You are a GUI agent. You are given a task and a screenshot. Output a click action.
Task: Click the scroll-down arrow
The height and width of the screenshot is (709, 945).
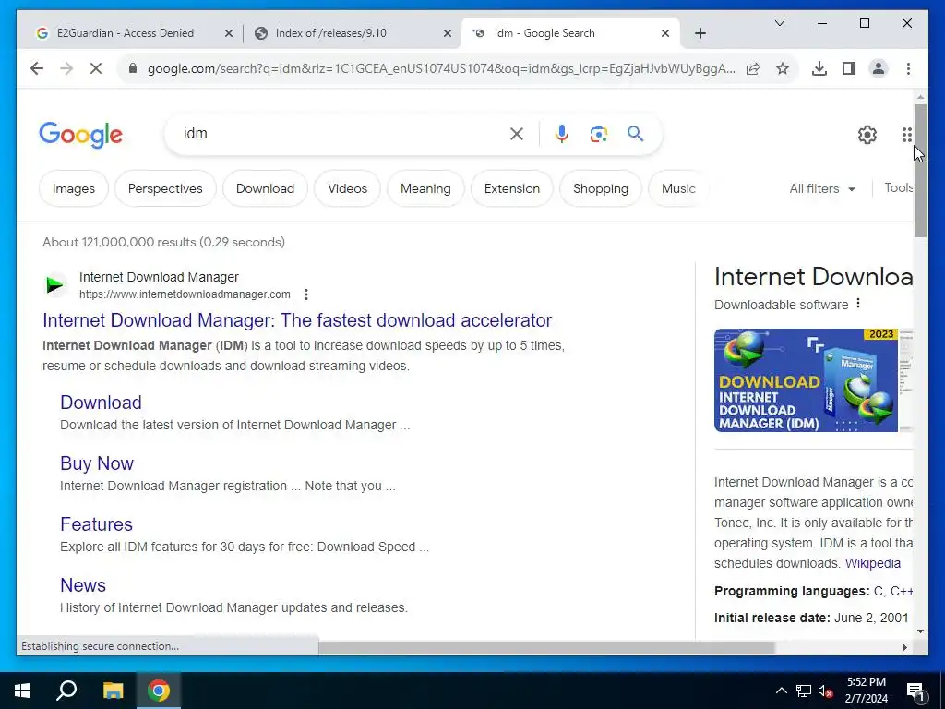tap(920, 631)
